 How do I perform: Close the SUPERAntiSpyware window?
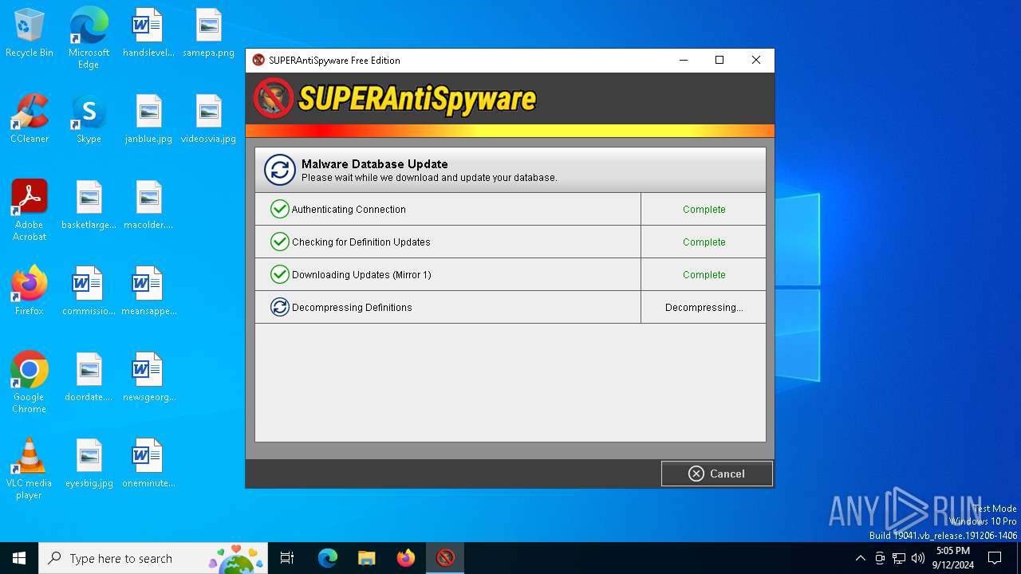(756, 60)
